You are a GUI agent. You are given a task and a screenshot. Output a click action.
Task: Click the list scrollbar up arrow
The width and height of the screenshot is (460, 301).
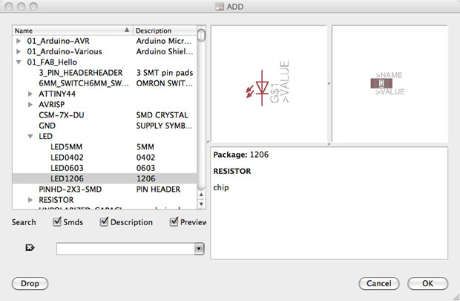201,195
